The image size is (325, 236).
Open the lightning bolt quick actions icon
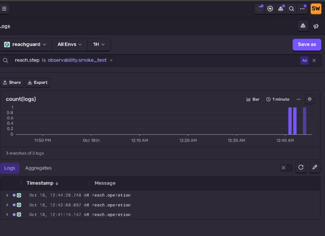(270, 9)
